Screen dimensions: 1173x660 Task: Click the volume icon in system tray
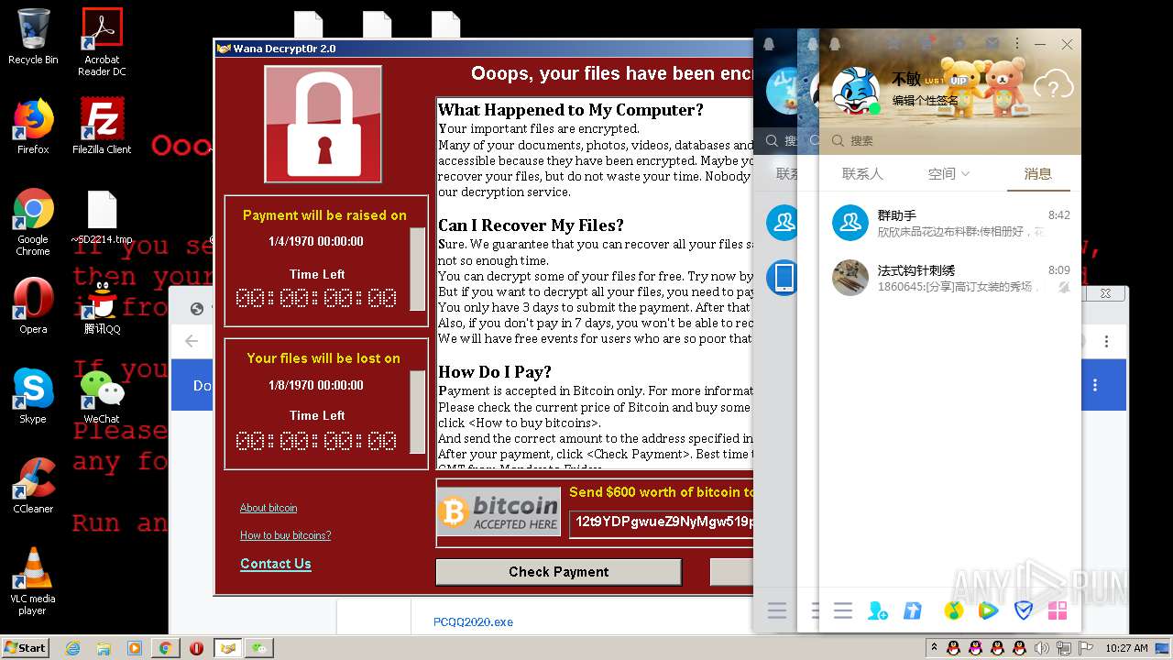1041,648
